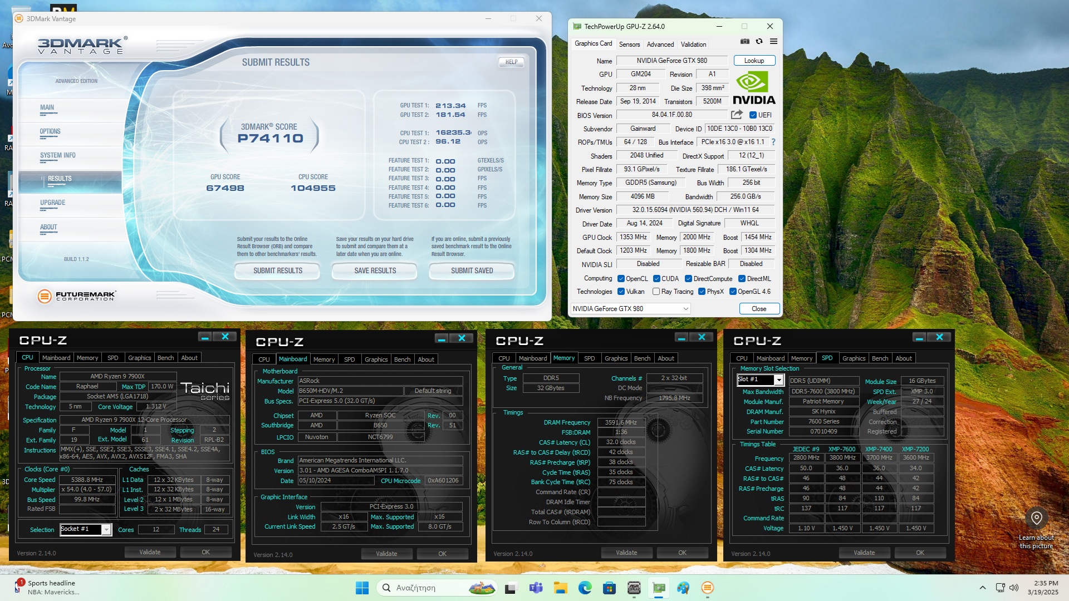
Task: Toggle the CUDA checkbox
Action: coord(656,279)
